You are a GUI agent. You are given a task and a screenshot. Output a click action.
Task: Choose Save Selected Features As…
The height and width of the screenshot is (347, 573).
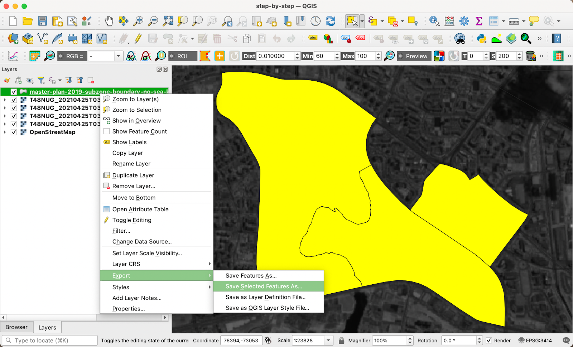pyautogui.click(x=264, y=286)
